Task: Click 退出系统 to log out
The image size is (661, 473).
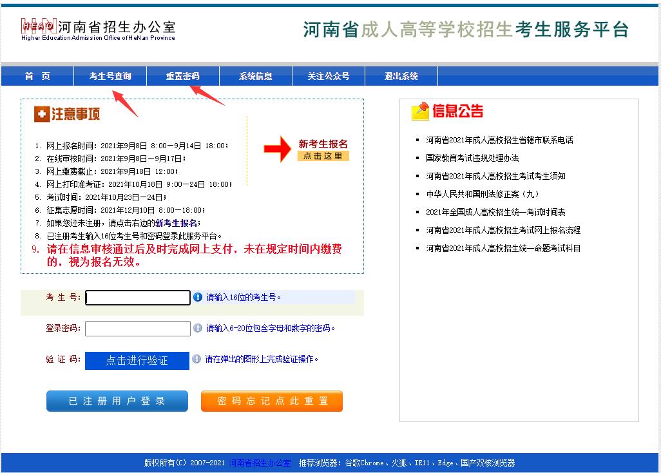Action: click(401, 76)
